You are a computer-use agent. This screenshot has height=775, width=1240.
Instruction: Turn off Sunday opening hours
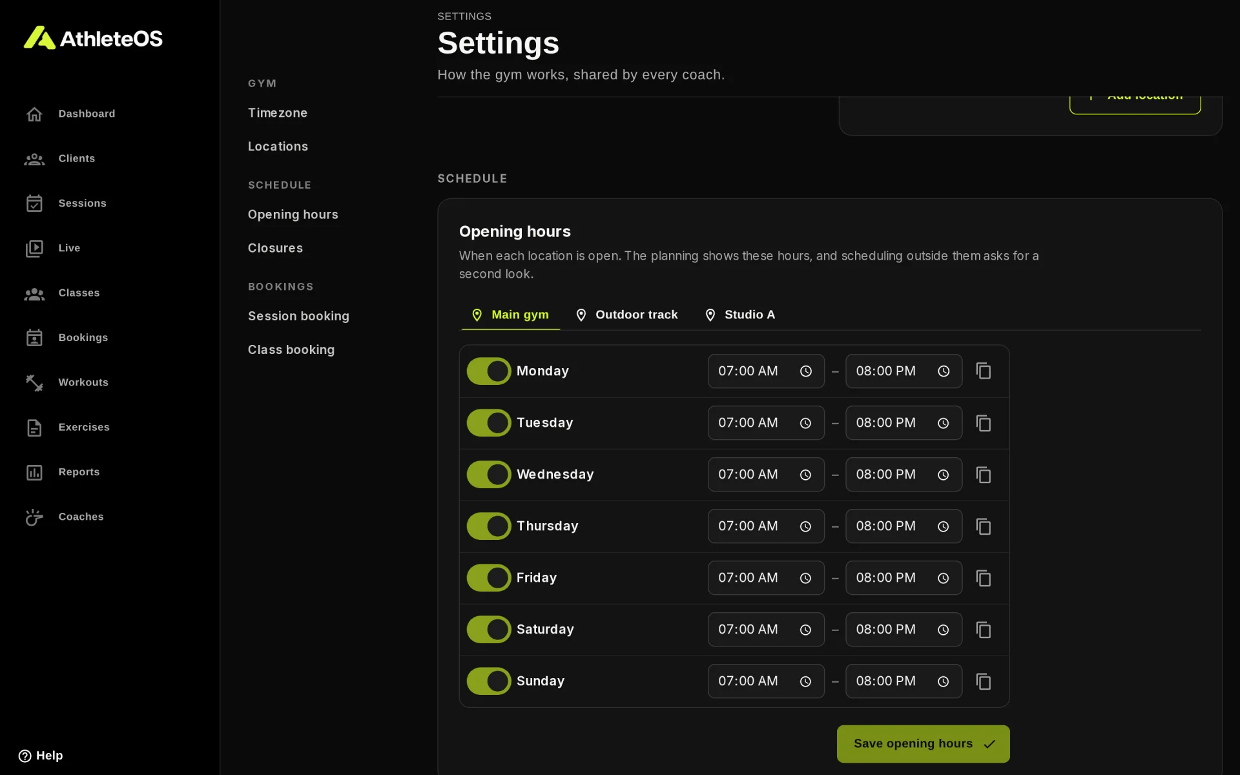point(489,681)
